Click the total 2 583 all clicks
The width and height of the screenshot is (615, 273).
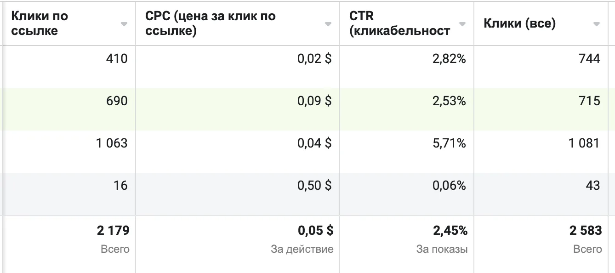pos(586,231)
